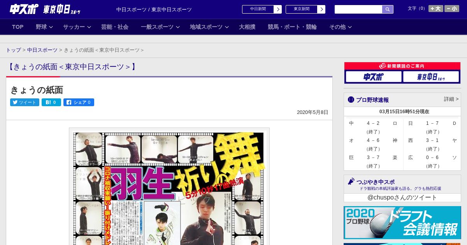This screenshot has height=245, width=467.
Task: Click the score 4 − 6 オ vs 神
Action: pyautogui.click(x=373, y=140)
